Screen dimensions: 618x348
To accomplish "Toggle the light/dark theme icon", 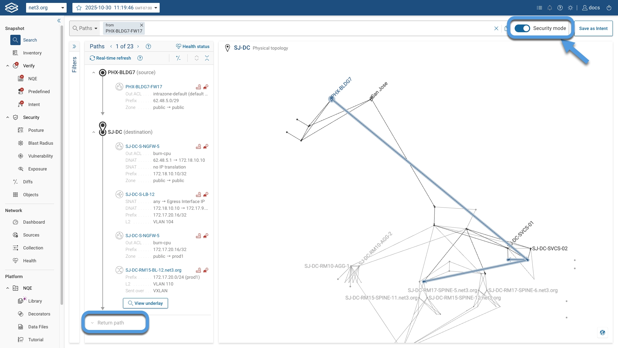I will click(x=570, y=8).
